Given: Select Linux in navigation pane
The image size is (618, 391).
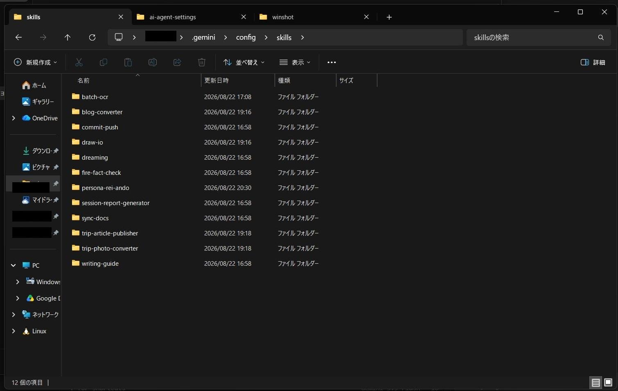Looking at the screenshot, I should pyautogui.click(x=34, y=331).
